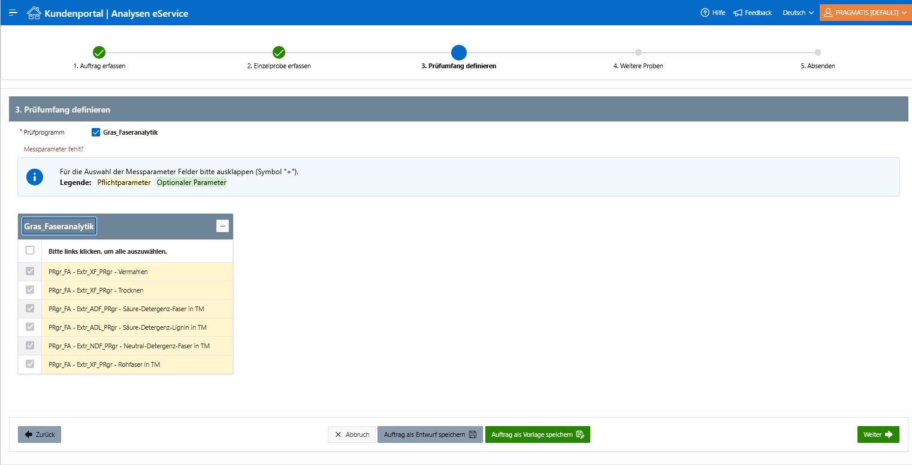The image size is (912, 465).
Task: Click the Abbruch button
Action: pyautogui.click(x=352, y=434)
